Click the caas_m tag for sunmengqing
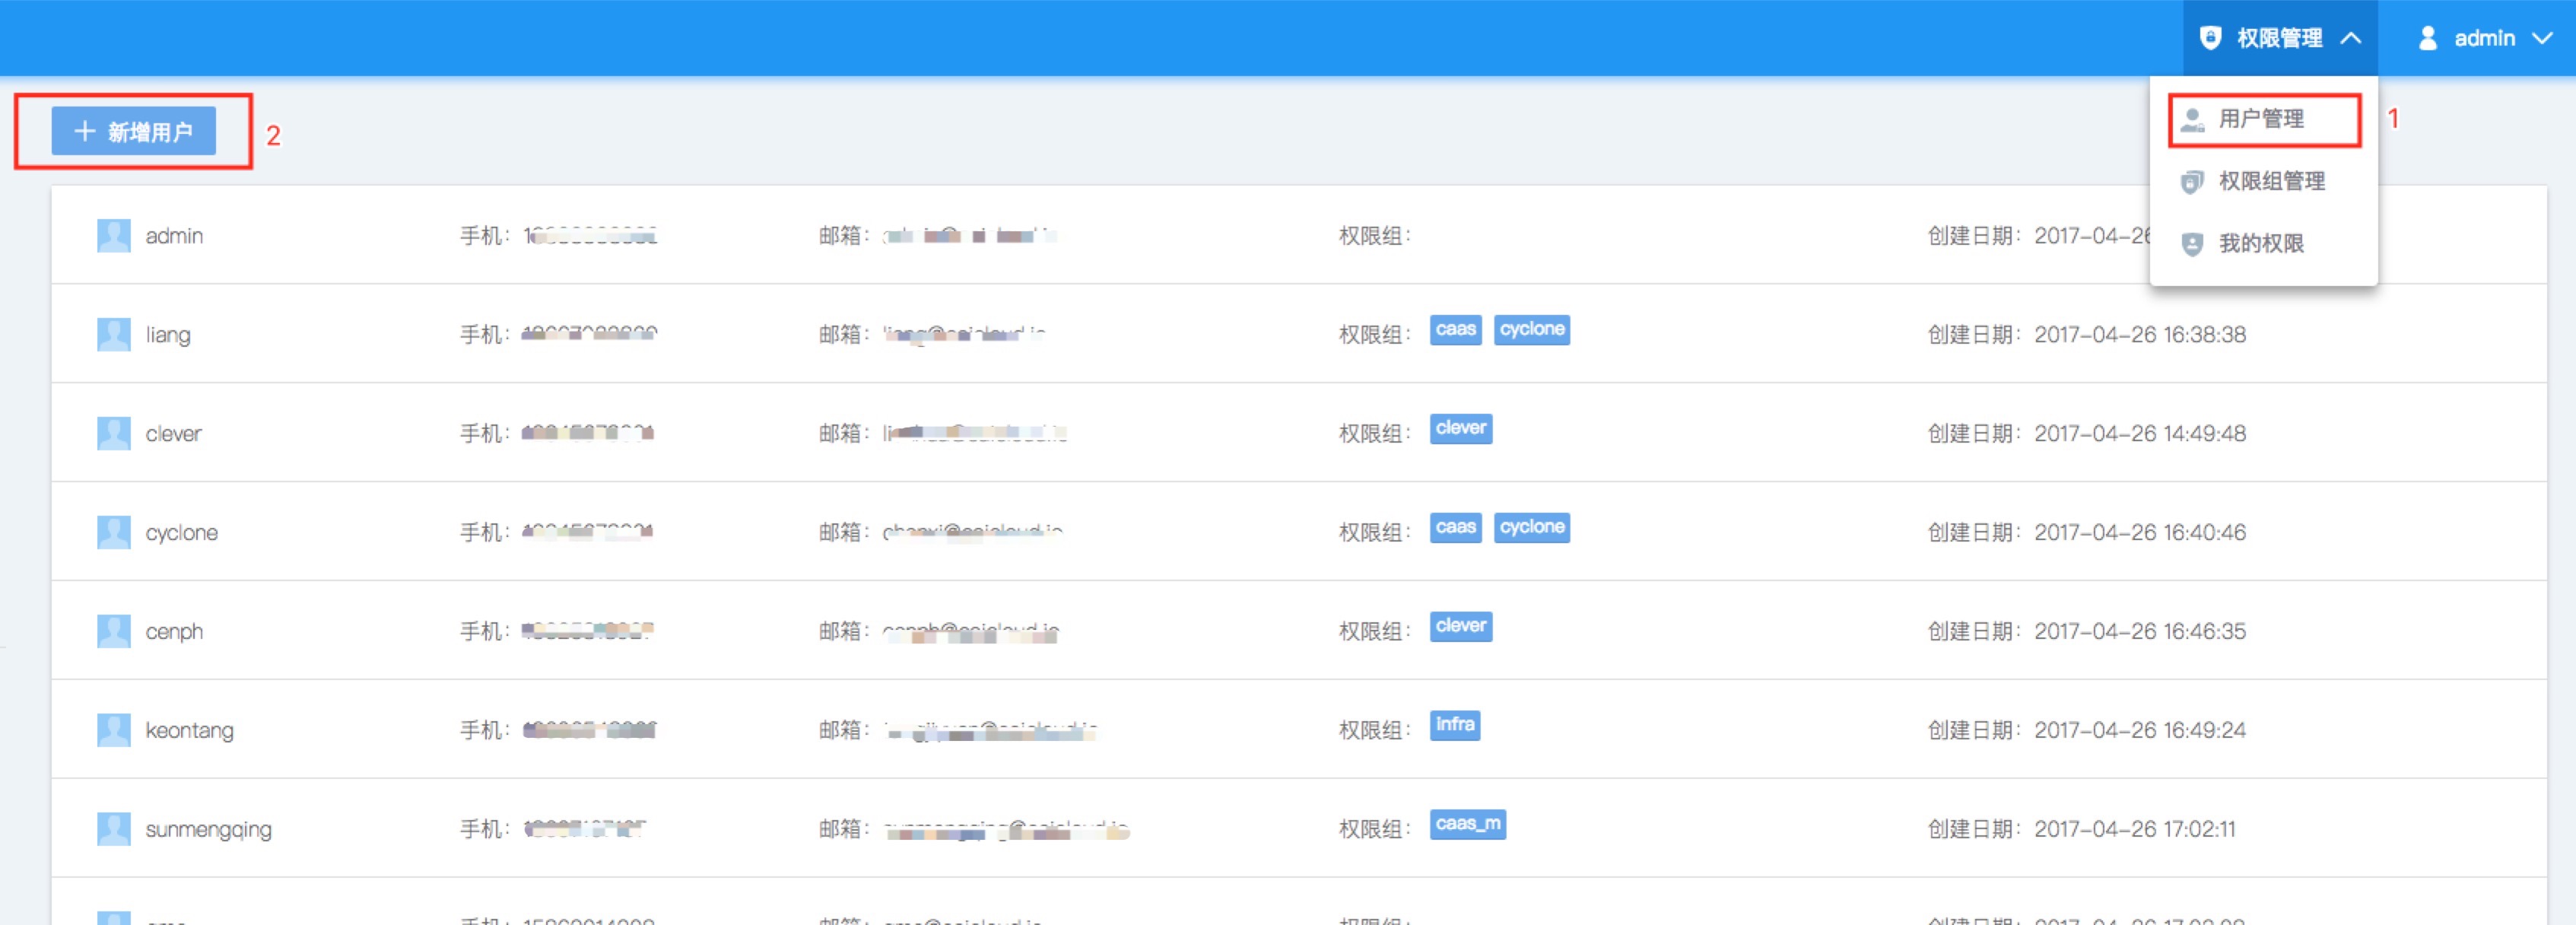Image resolution: width=2576 pixels, height=925 pixels. click(1467, 823)
